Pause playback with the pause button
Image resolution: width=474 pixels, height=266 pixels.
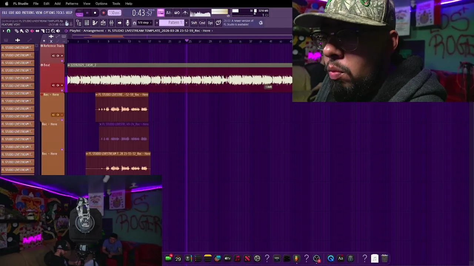[x=87, y=13]
